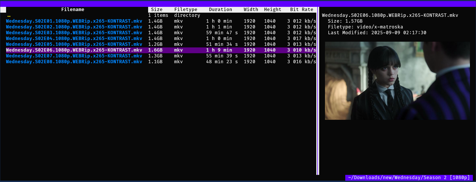Screen dimensions: 476x182
Task: Click the white block at the header's left edge
Action: click(3, 10)
